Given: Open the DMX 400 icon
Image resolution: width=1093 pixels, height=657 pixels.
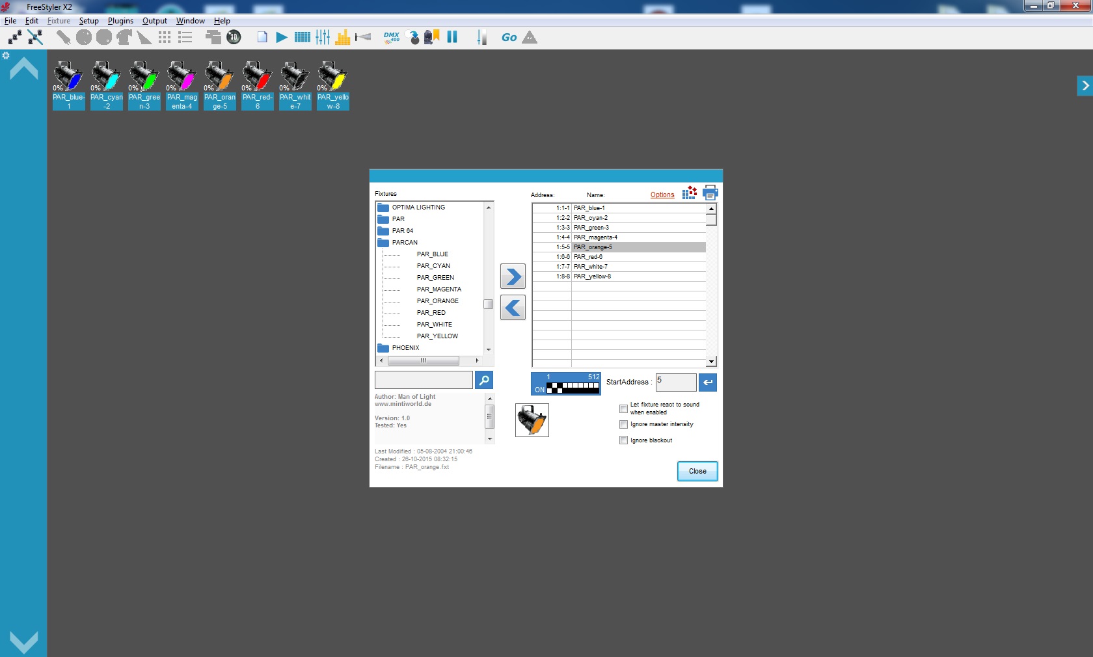Looking at the screenshot, I should (392, 37).
